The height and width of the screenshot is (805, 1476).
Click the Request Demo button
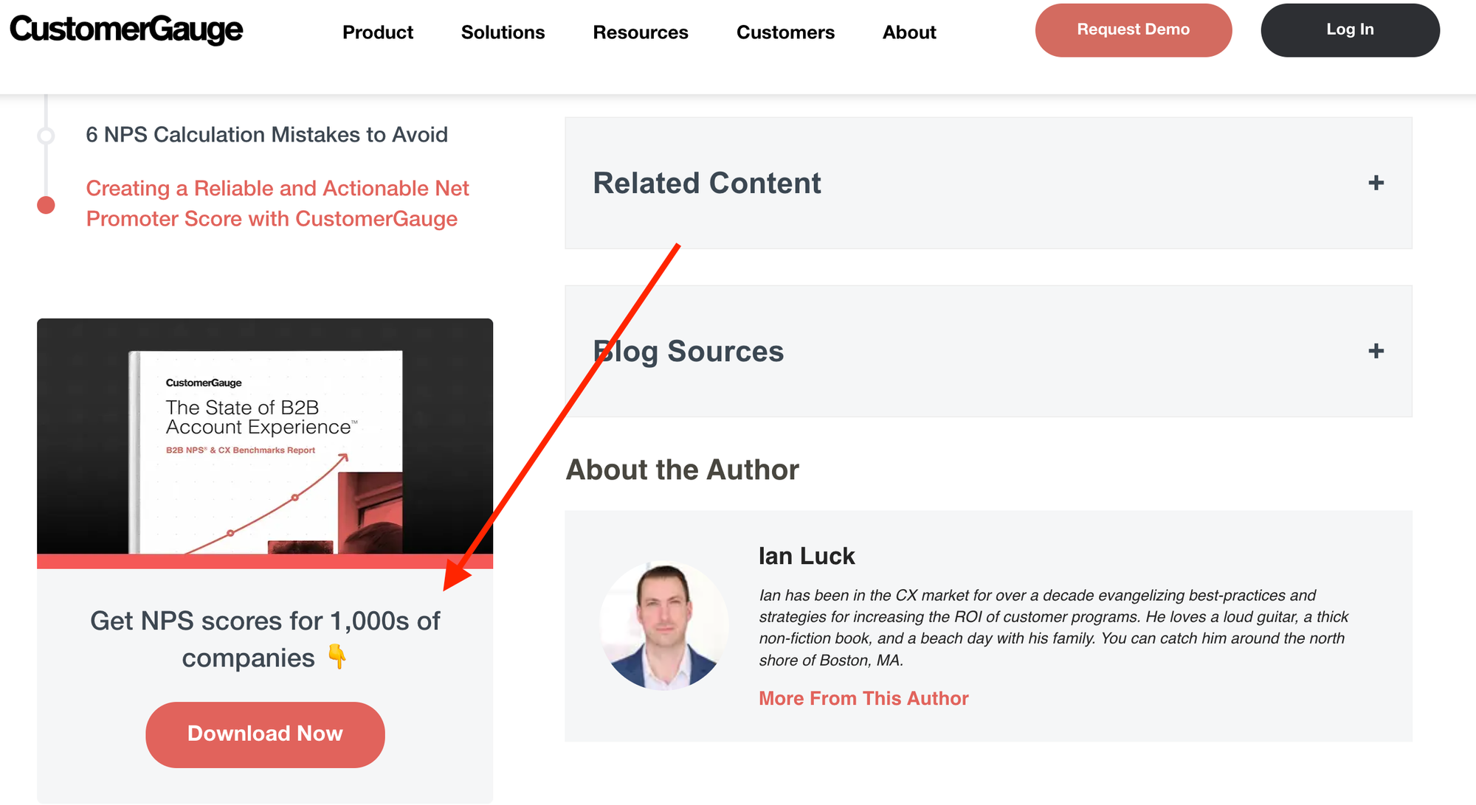[x=1134, y=30]
